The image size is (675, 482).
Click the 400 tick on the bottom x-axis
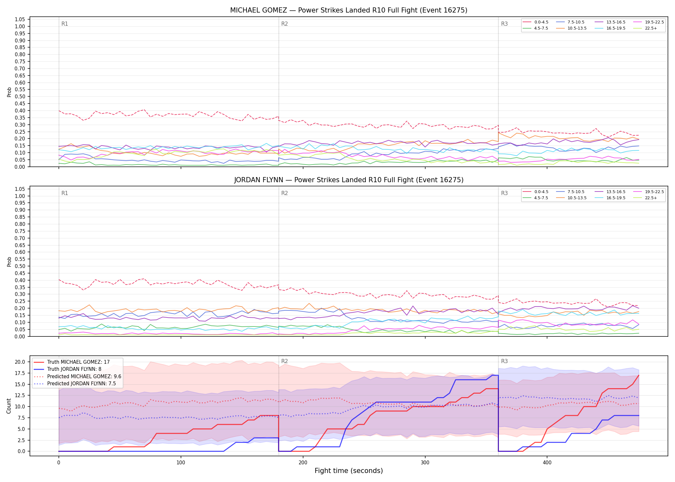[547, 463]
